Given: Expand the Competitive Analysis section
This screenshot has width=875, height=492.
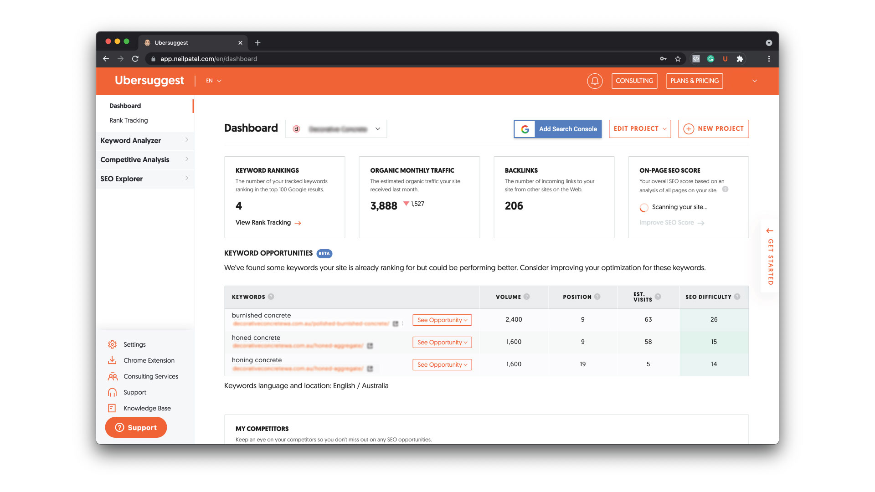Looking at the screenshot, I should [145, 159].
